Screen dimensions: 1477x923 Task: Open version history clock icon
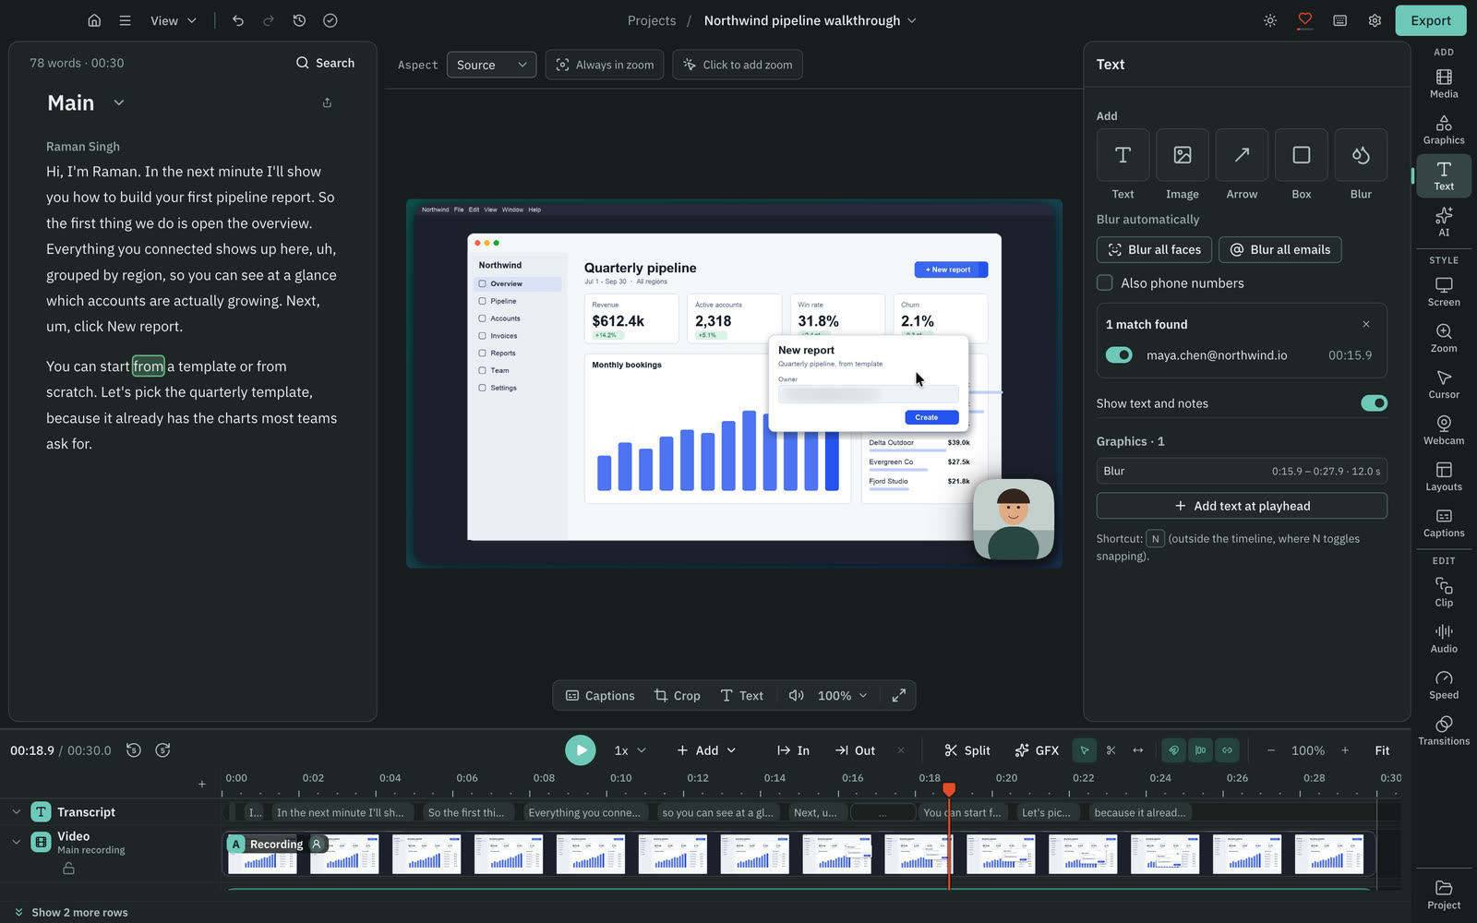(299, 20)
